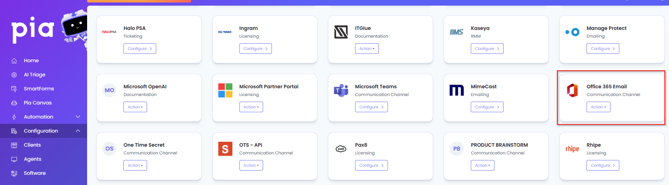Configure the Pax8 integration
Screen dimensions: 669x185
371,165
